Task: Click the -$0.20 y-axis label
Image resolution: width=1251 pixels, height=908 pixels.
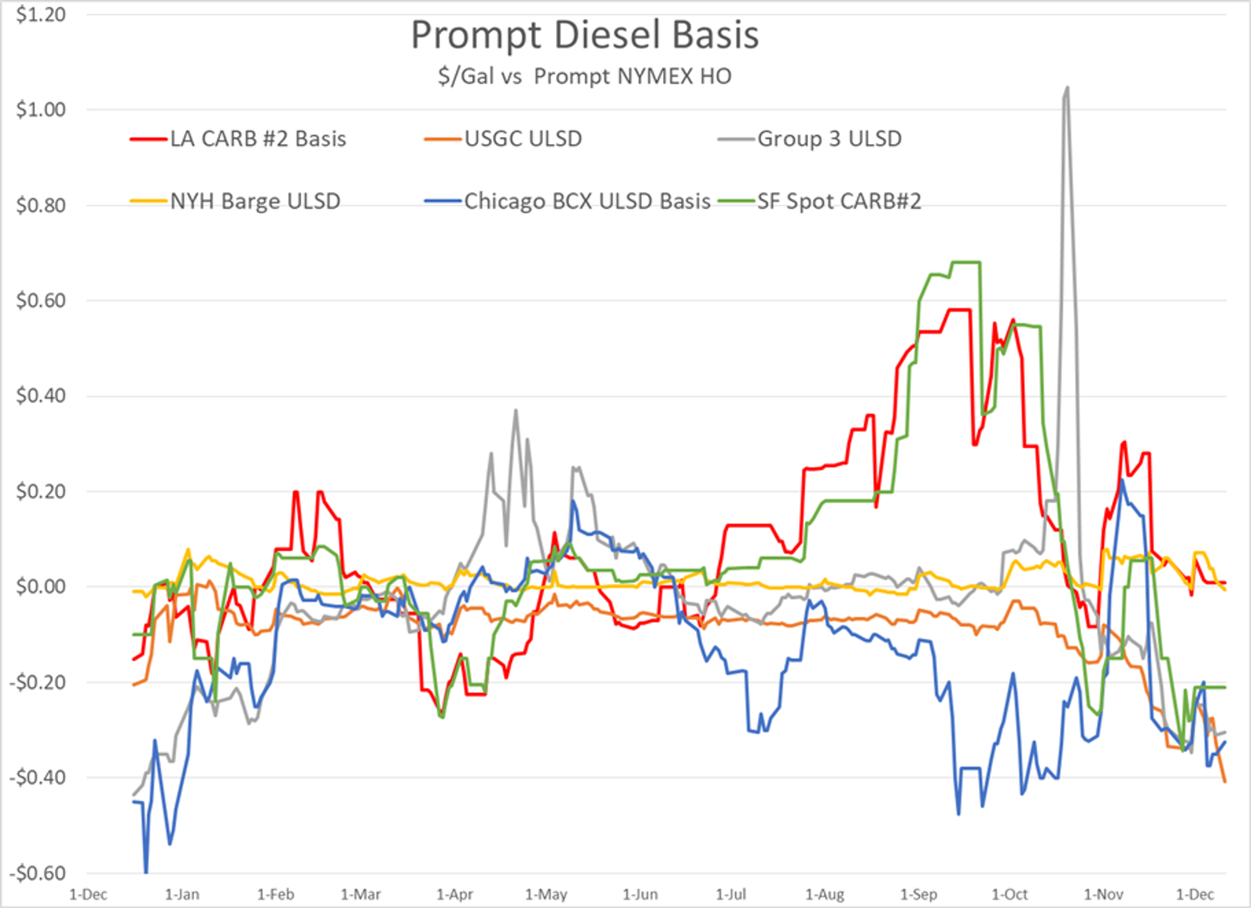Action: coord(37,682)
